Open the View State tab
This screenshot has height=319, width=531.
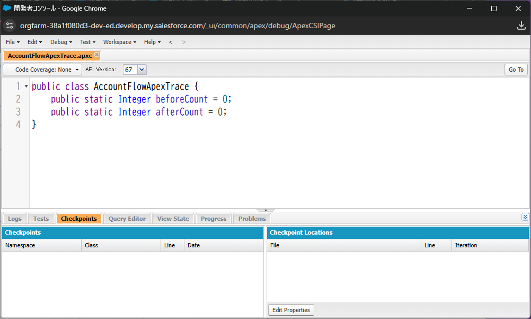point(173,219)
